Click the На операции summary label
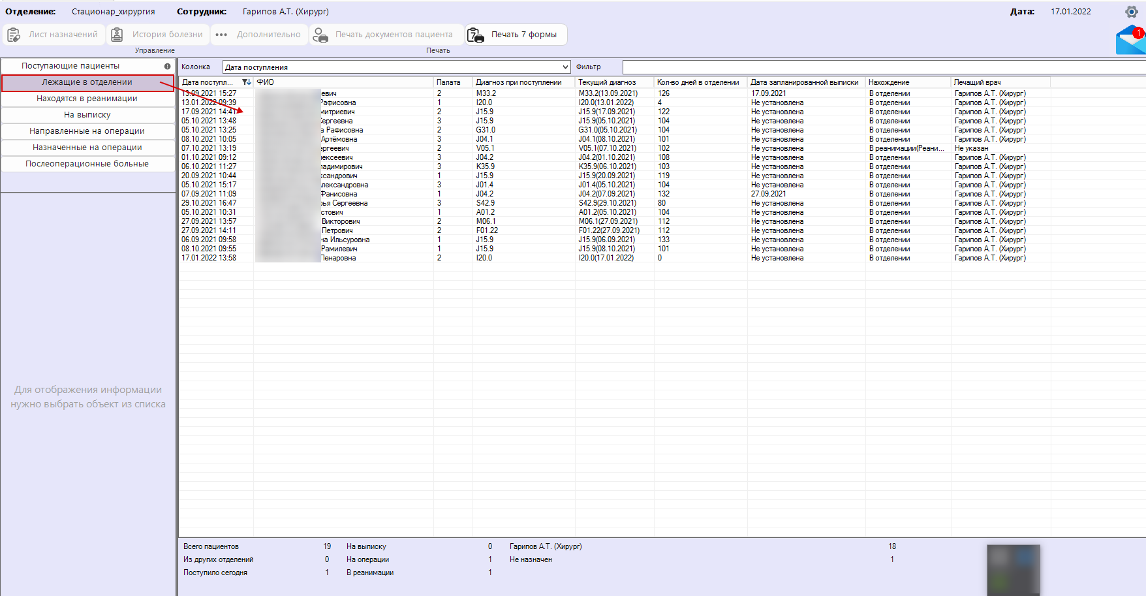Viewport: 1146px width, 596px height. (x=367, y=559)
